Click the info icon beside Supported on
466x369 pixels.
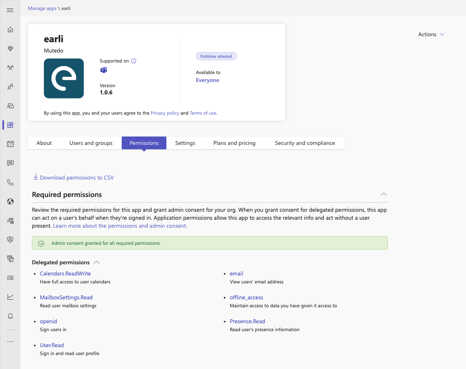[x=134, y=61]
